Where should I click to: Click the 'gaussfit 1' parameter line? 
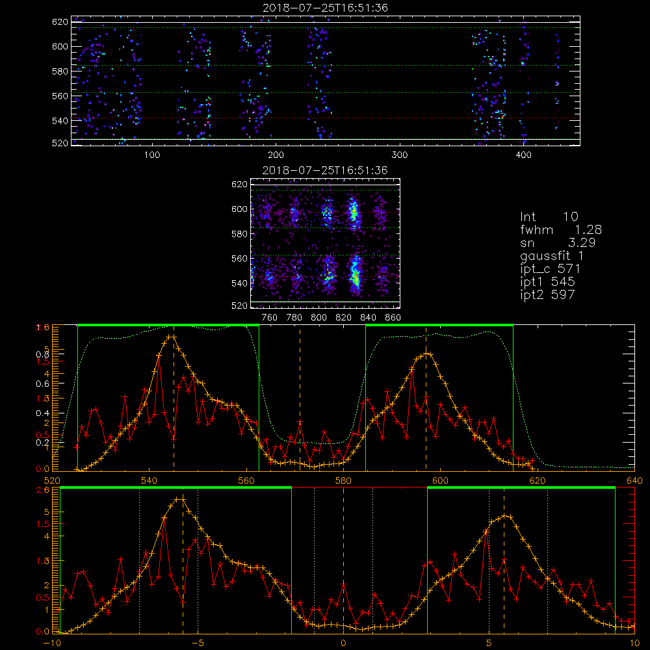pyautogui.click(x=552, y=255)
